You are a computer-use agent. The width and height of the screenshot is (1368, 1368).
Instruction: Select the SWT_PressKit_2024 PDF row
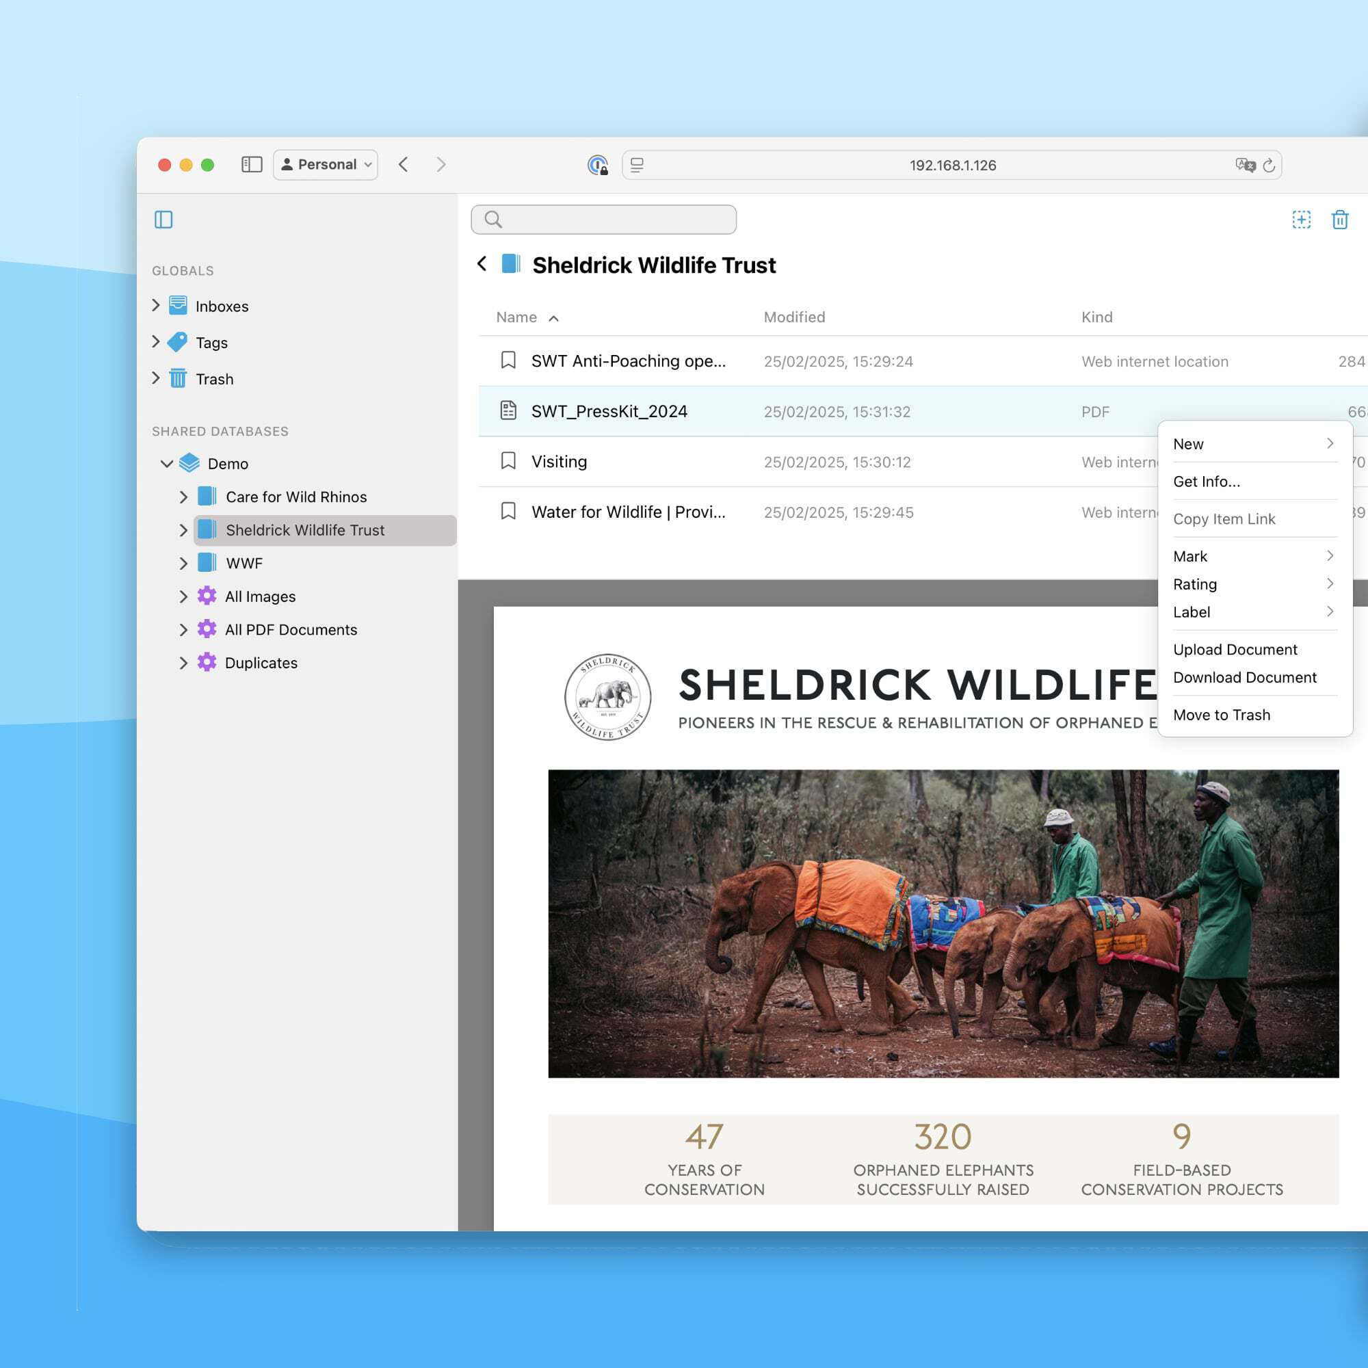923,411
